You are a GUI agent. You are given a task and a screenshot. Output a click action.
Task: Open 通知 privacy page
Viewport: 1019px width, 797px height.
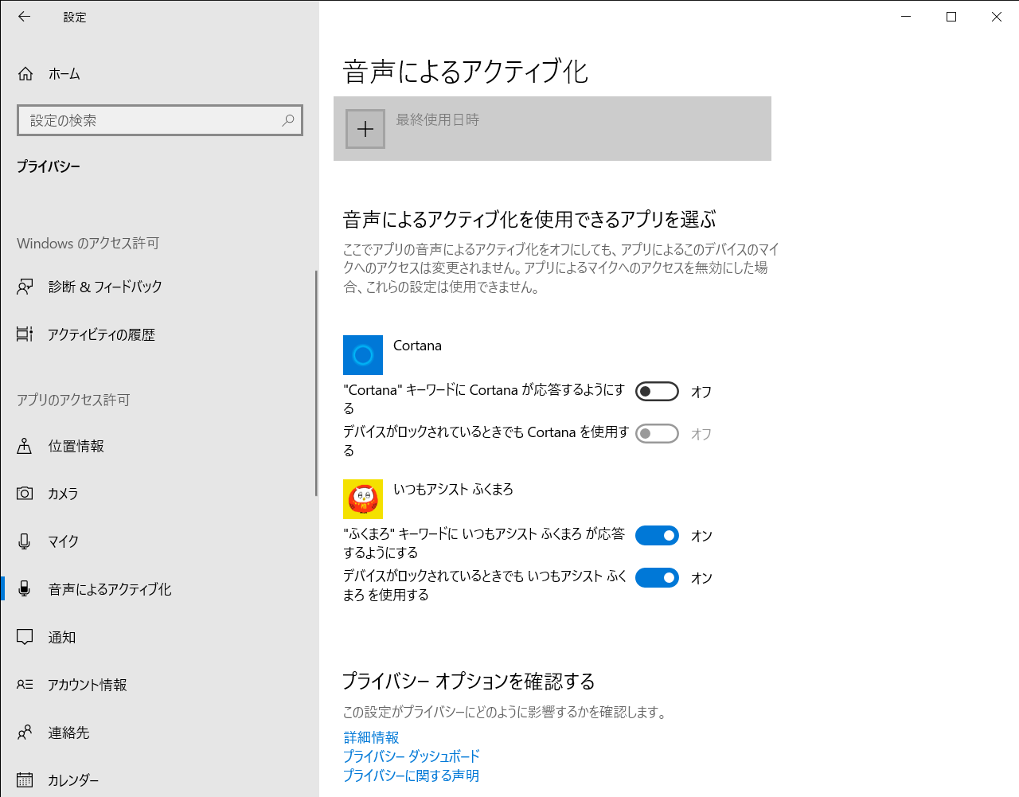[62, 637]
